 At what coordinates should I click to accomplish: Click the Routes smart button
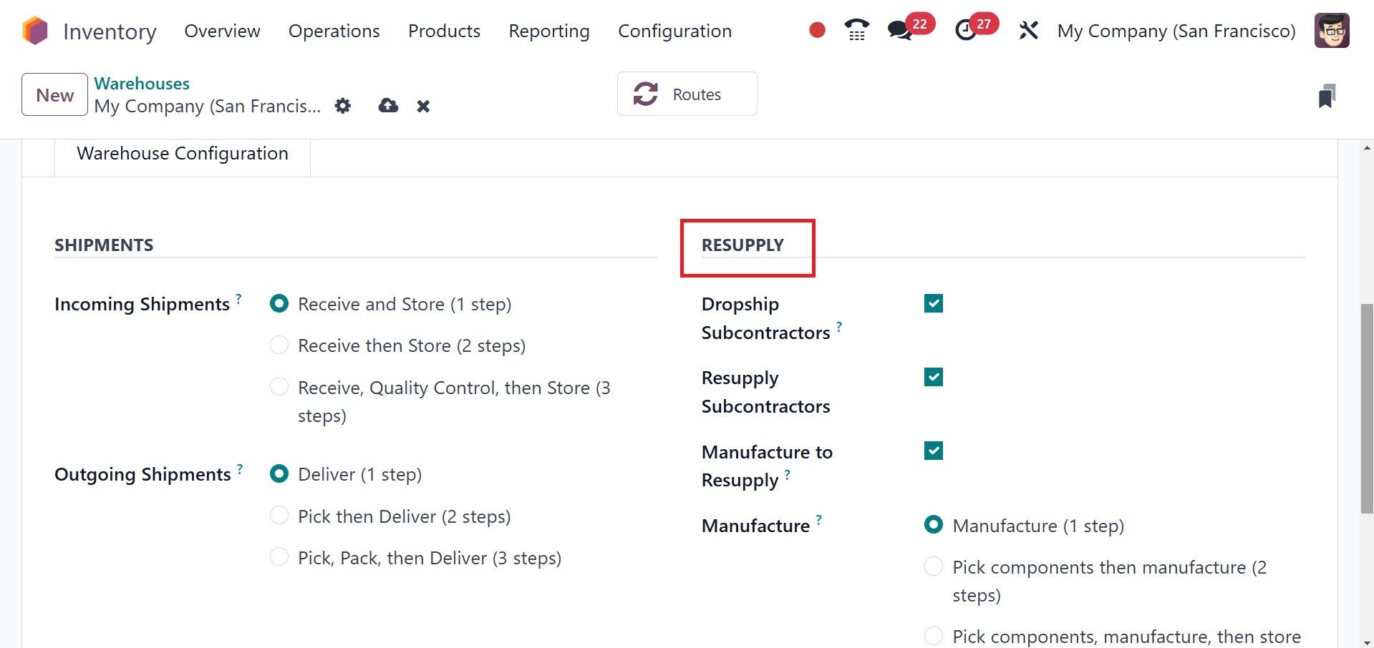point(687,94)
